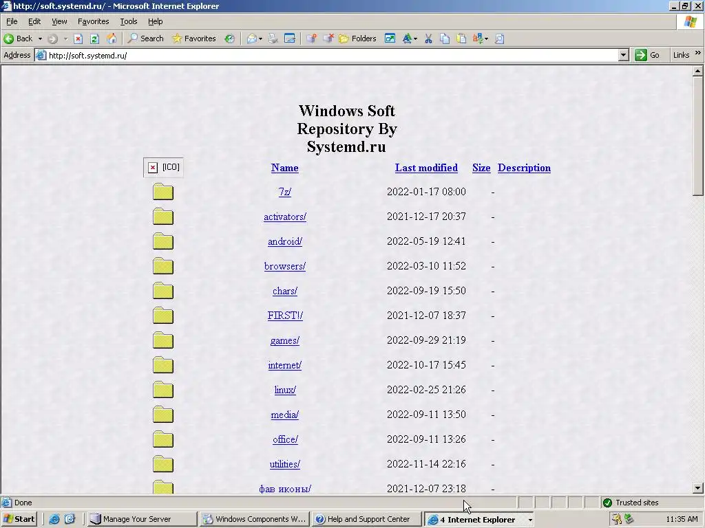705x528 pixels.
Task: Sort by the Description column link
Action: tap(524, 168)
